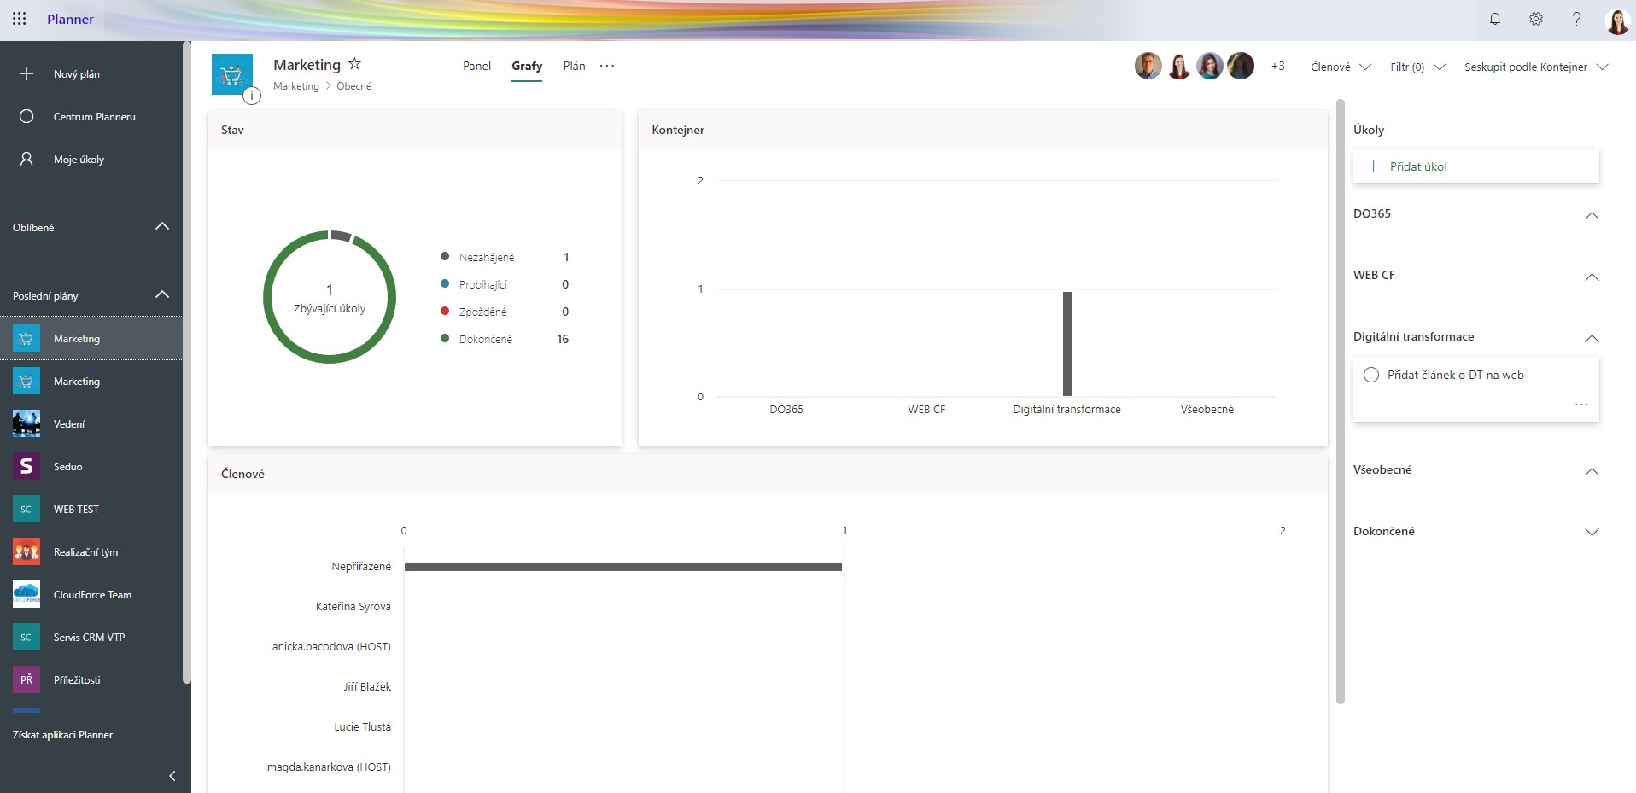The image size is (1636, 793).
Task: Open the notifications bell
Action: pyautogui.click(x=1494, y=19)
